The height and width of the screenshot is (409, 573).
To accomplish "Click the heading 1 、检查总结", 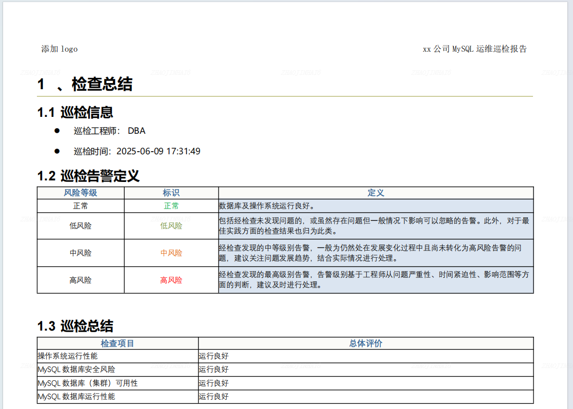I will (85, 84).
